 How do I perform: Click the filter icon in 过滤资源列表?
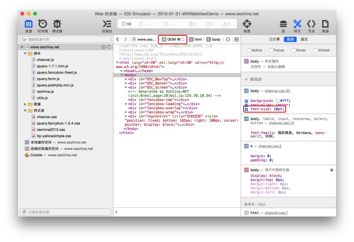(x=24, y=212)
